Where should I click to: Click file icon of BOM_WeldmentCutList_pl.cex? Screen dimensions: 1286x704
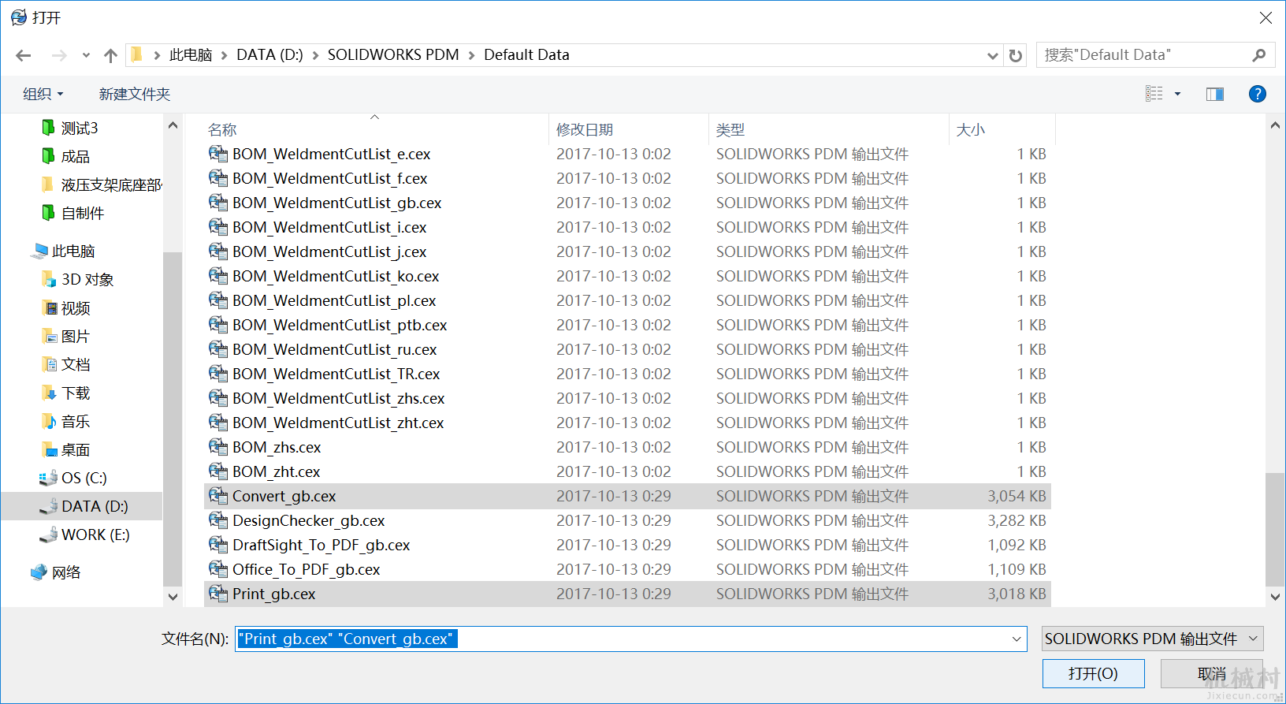pos(218,300)
